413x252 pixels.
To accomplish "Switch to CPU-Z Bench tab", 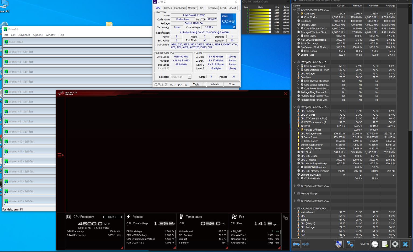I will pos(223,8).
